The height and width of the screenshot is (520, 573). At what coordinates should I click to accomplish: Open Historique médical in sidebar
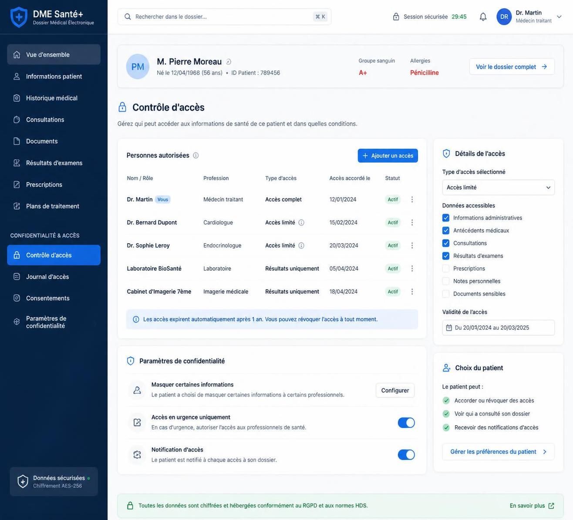(54, 98)
